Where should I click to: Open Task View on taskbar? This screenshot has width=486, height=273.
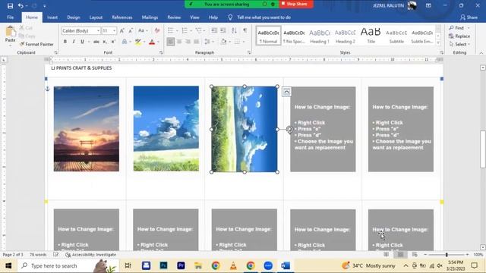(128, 265)
